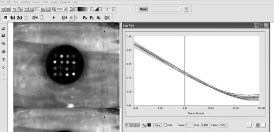This screenshot has width=274, height=132.
Task: Click the line profile tool icon
Action: (x=37, y=9)
